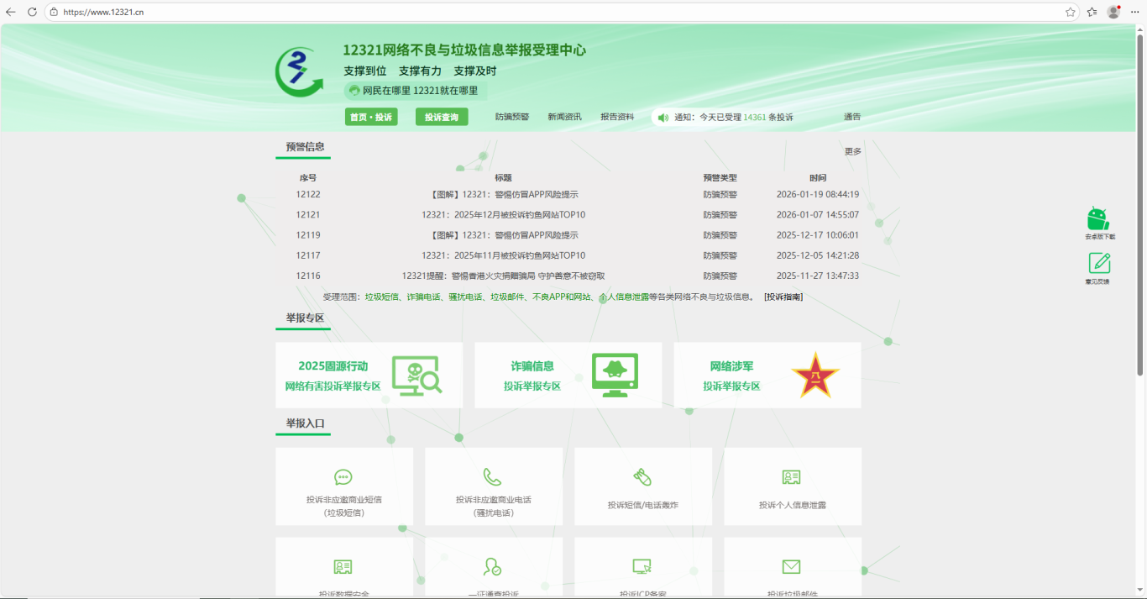Open the feedback pencil icon (意见反馈)
1147x599 pixels.
click(1099, 263)
